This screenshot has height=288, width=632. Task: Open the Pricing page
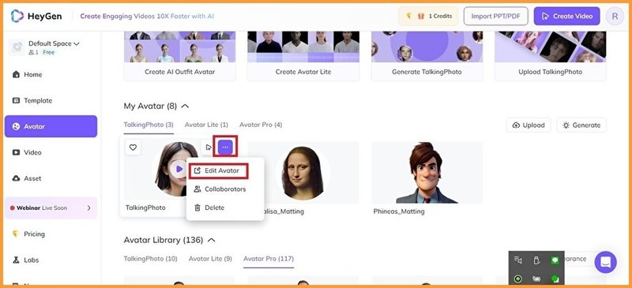click(x=51, y=234)
